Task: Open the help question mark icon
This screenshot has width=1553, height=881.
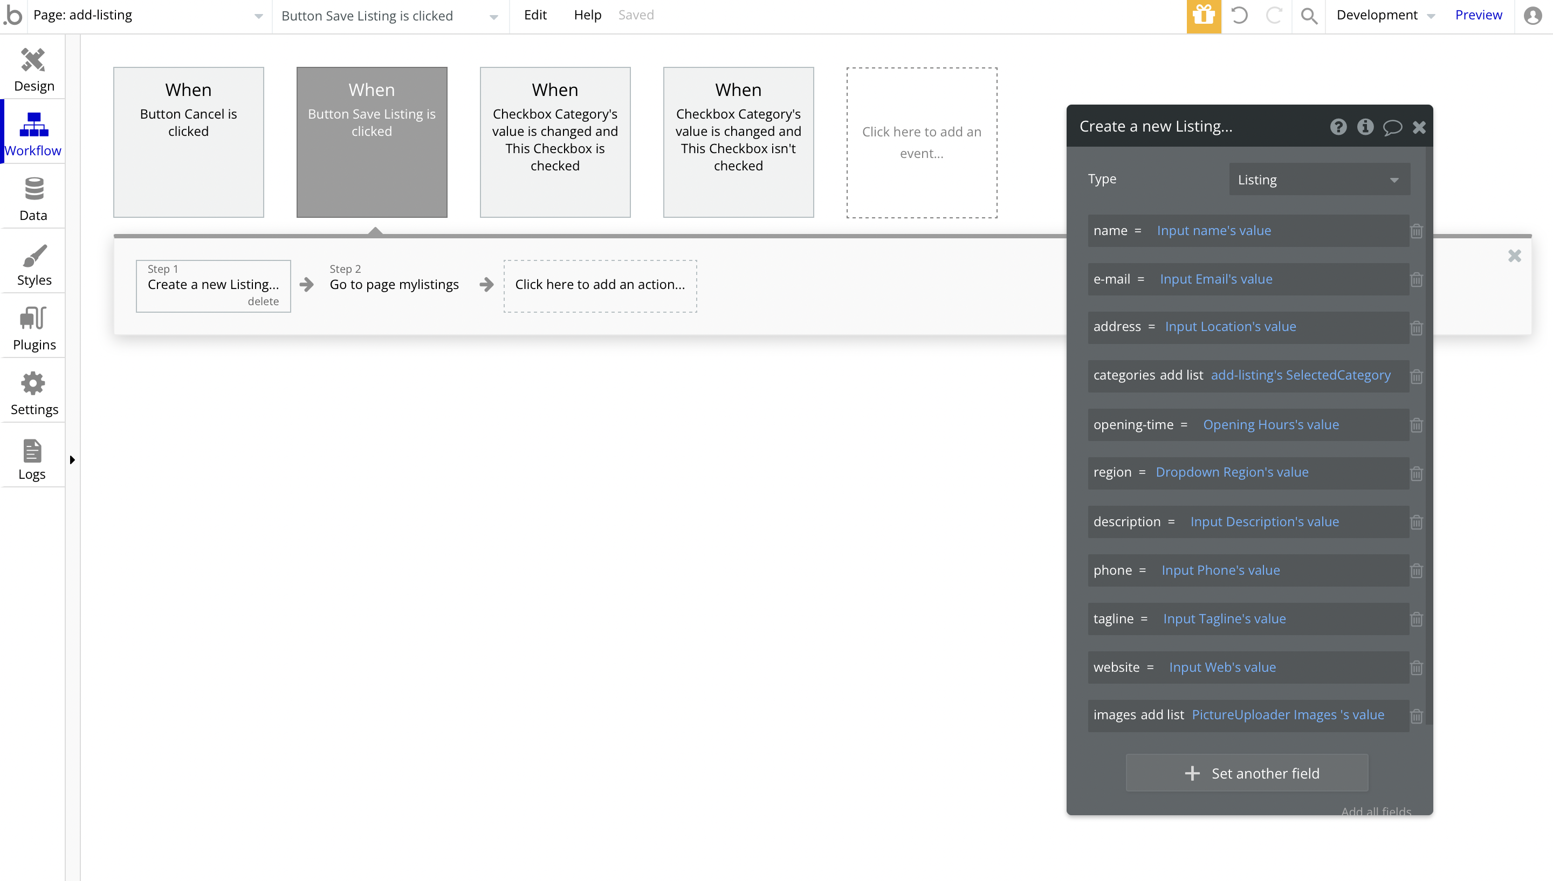Action: click(x=1338, y=127)
